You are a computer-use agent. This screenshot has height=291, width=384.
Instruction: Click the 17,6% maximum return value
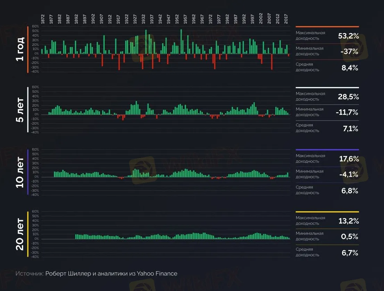[x=349, y=159]
